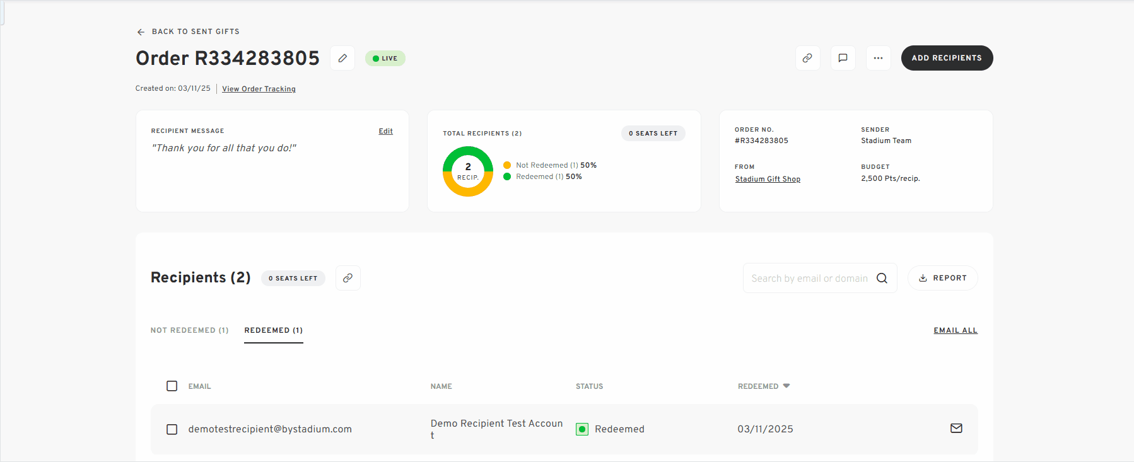Click the Redeemed status green indicator icon
This screenshot has width=1134, height=462.
[x=582, y=429]
